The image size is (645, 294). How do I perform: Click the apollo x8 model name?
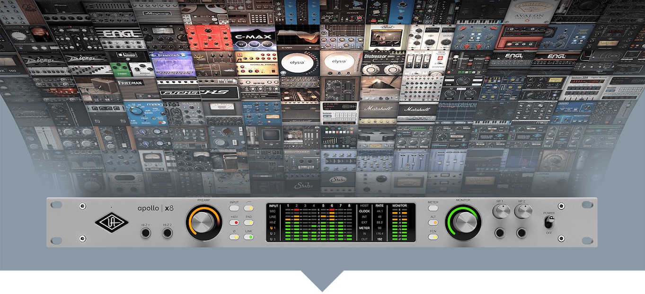[156, 208]
